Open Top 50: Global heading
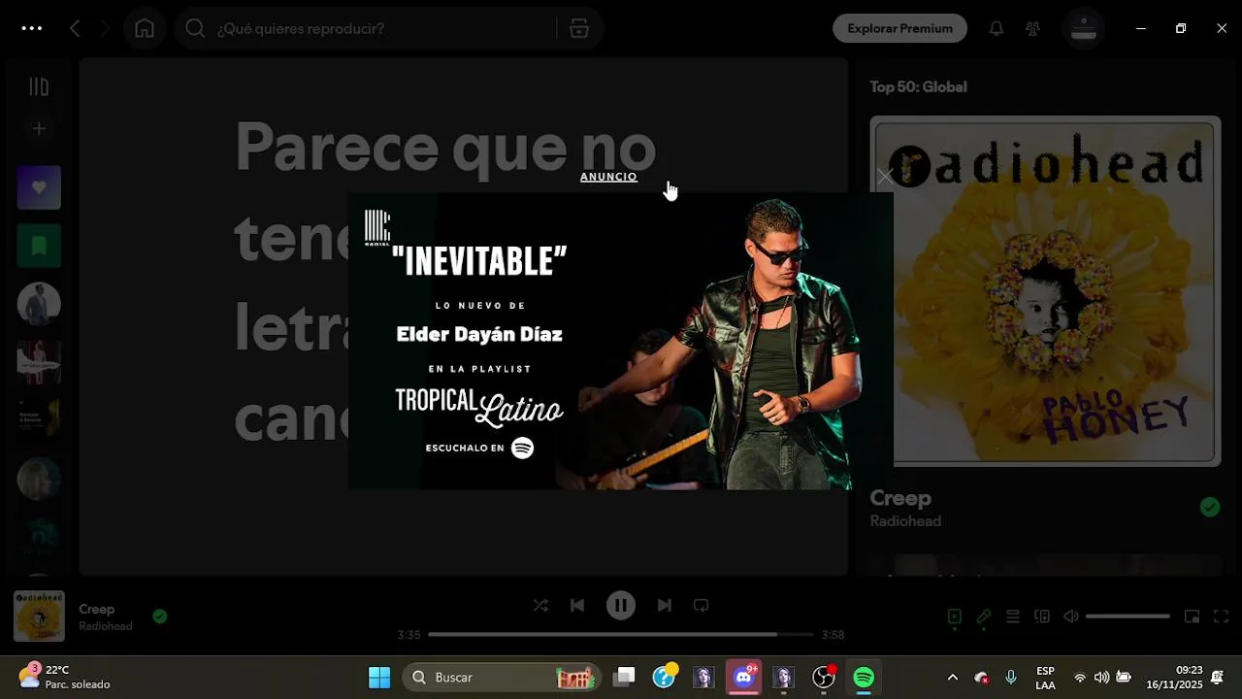The image size is (1242, 699). click(x=918, y=86)
